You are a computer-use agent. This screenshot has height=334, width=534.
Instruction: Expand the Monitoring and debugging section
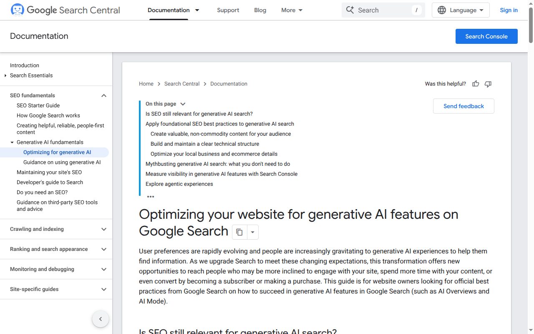(x=104, y=269)
